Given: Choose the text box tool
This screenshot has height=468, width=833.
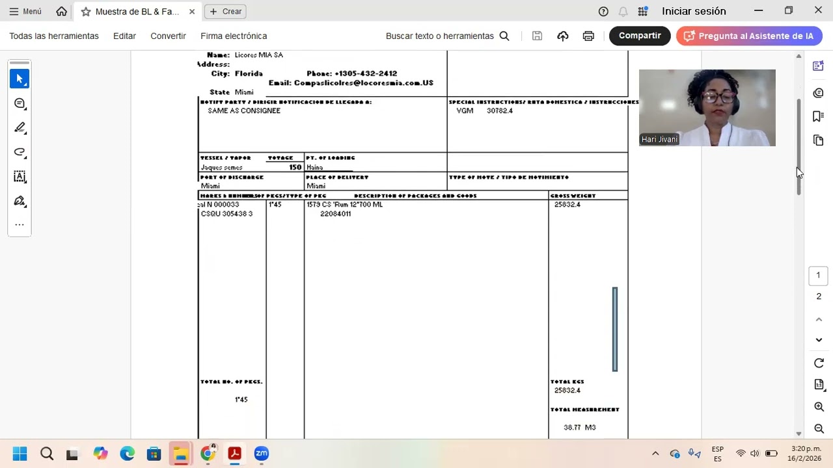Looking at the screenshot, I should [20, 176].
